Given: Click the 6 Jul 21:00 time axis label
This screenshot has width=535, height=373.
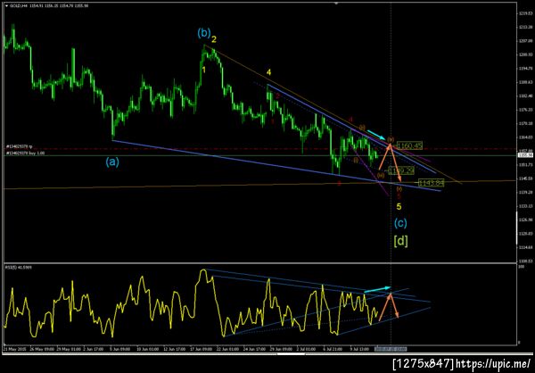Looking at the screenshot, I should click(x=333, y=350).
